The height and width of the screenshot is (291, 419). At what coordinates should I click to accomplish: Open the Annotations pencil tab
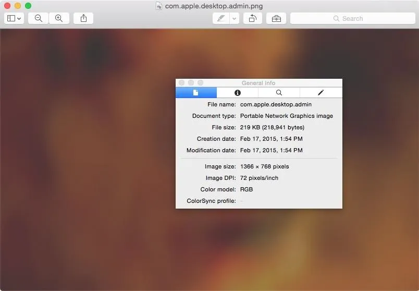(321, 92)
